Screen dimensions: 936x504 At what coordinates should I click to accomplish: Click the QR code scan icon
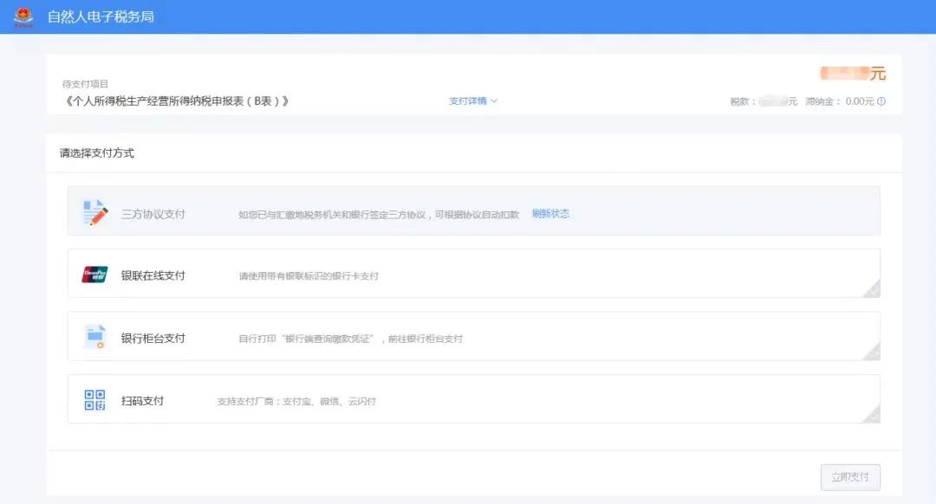95,400
